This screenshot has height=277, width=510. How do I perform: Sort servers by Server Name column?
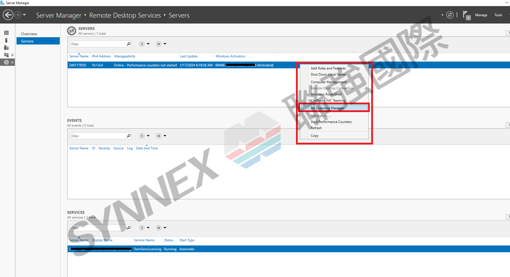point(79,56)
